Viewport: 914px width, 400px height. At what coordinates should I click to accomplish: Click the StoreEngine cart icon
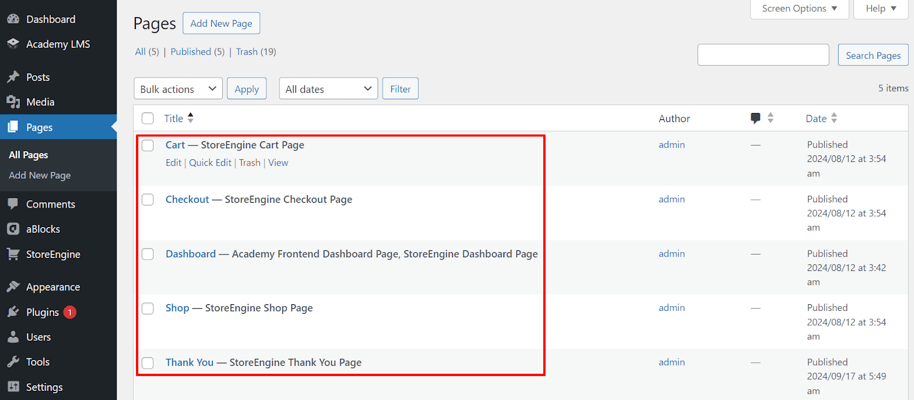(13, 254)
